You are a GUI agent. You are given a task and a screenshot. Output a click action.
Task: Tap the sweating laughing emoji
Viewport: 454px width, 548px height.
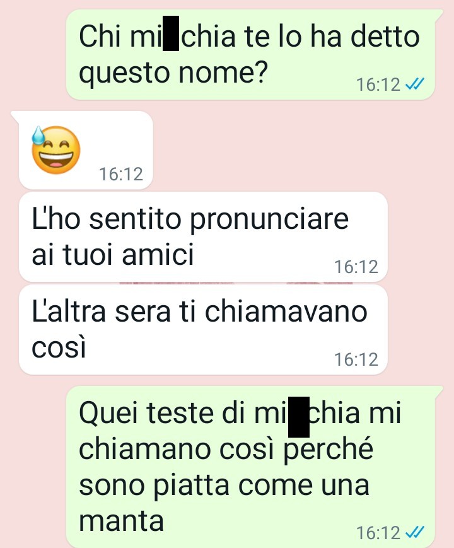pos(56,150)
